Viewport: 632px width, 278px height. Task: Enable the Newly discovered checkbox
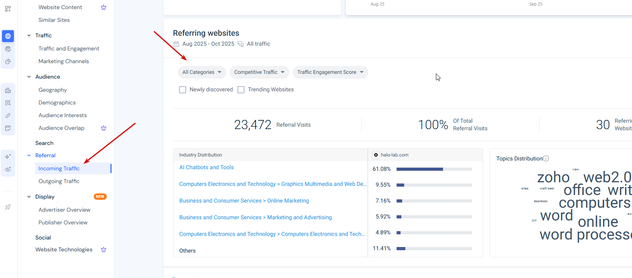point(183,90)
